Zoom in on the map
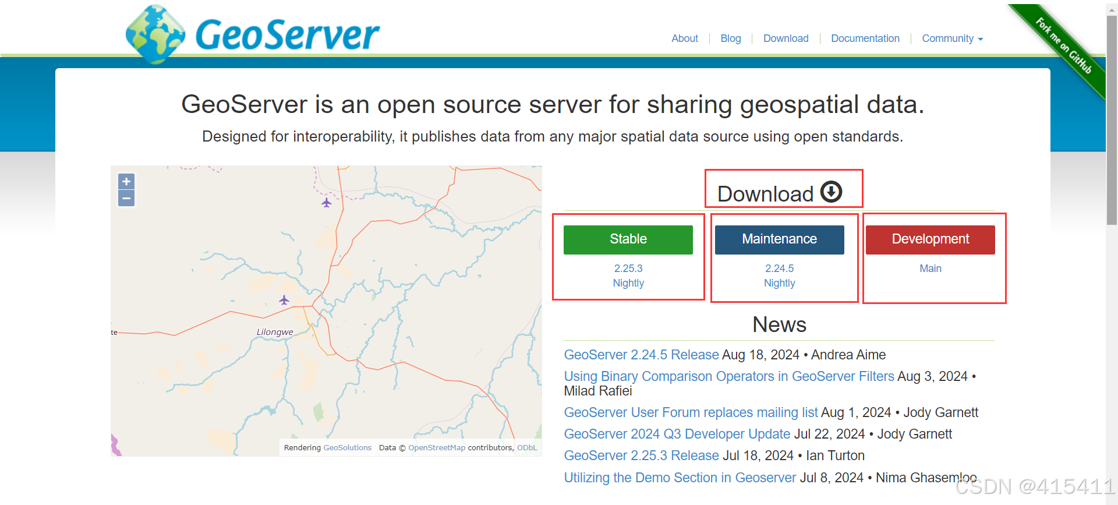The width and height of the screenshot is (1118, 505). [x=126, y=181]
